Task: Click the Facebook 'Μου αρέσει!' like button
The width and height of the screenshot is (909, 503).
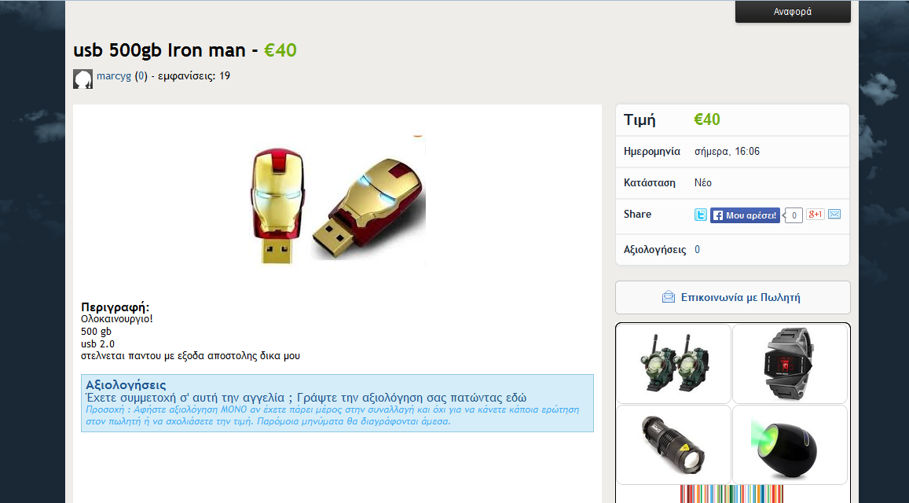Action: coord(745,215)
